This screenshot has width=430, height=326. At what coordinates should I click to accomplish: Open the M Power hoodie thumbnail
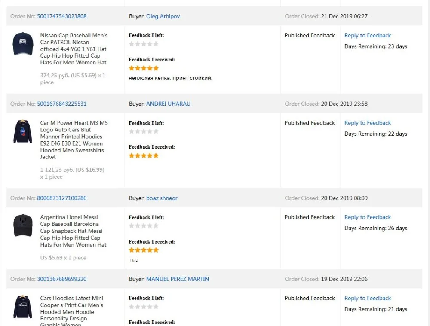click(23, 131)
